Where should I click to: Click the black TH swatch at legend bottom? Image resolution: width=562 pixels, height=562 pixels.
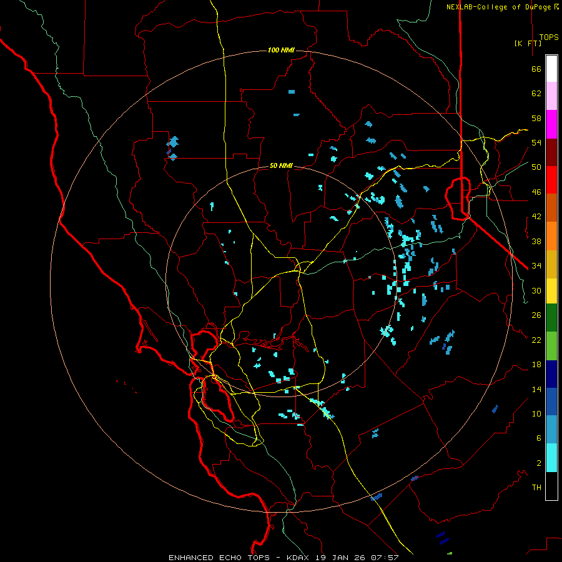click(x=551, y=486)
